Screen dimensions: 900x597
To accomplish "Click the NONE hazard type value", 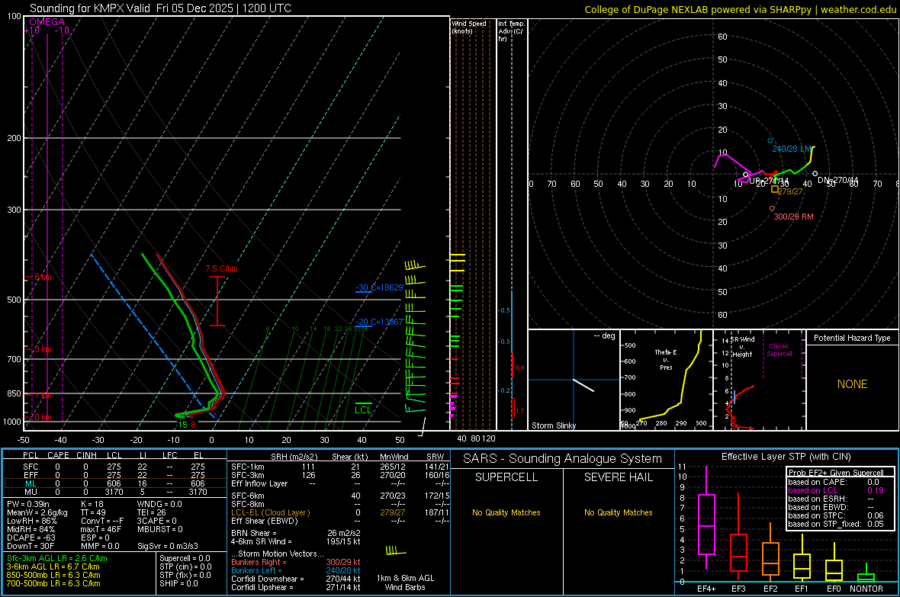I will point(853,384).
